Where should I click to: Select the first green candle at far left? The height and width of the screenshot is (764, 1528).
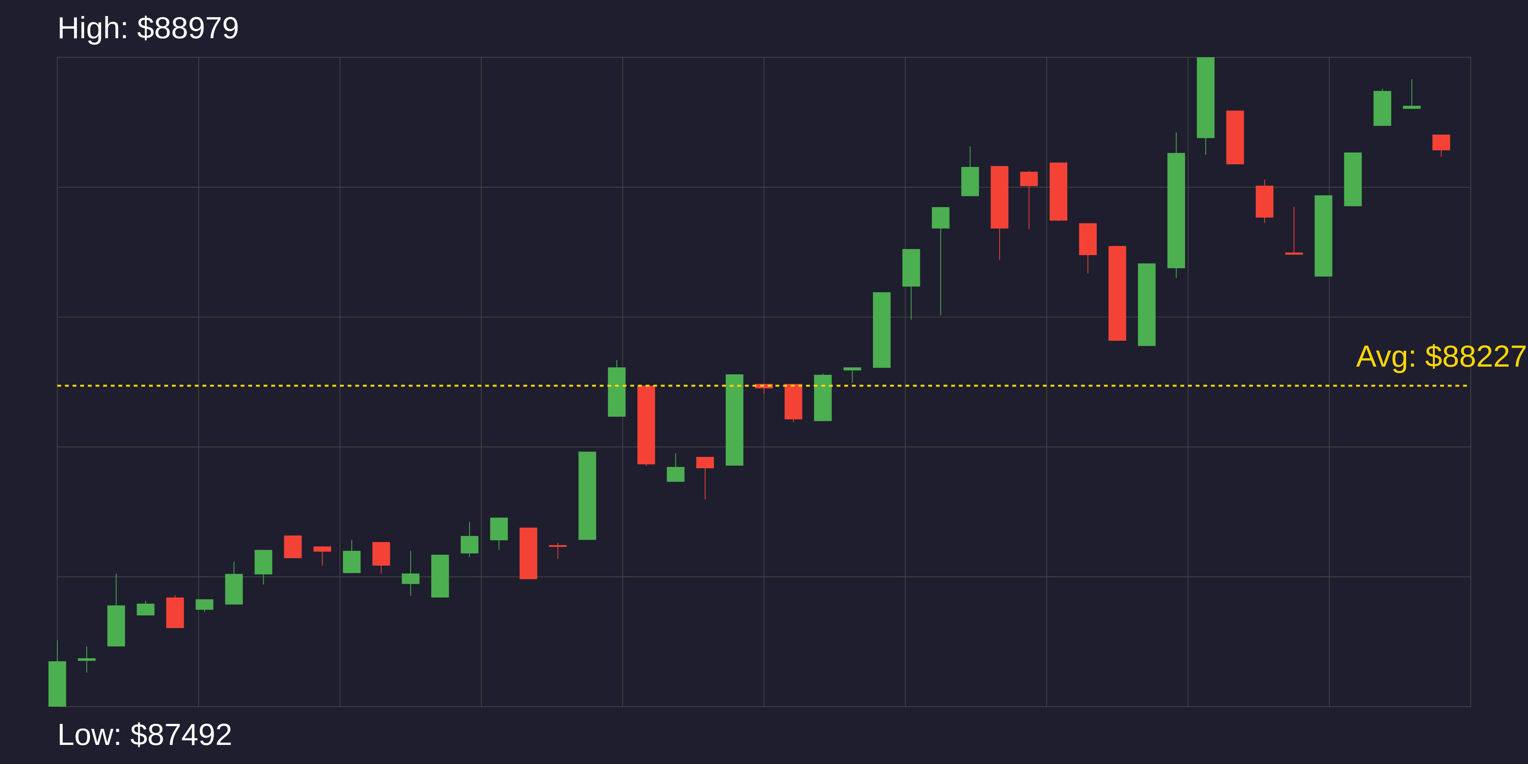click(57, 683)
